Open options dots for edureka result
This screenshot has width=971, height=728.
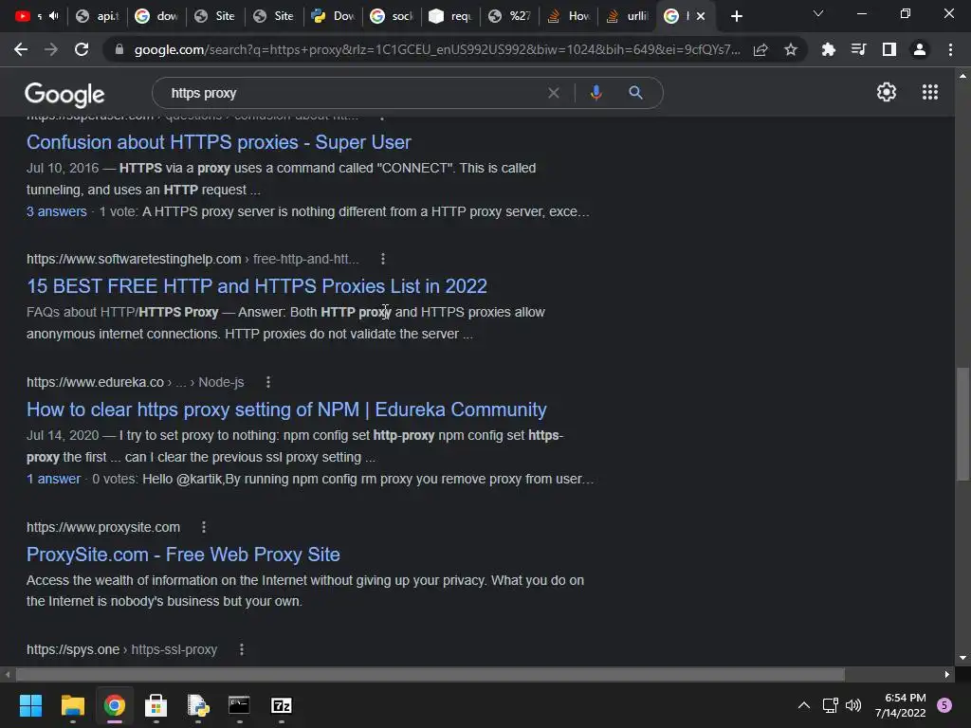(268, 382)
